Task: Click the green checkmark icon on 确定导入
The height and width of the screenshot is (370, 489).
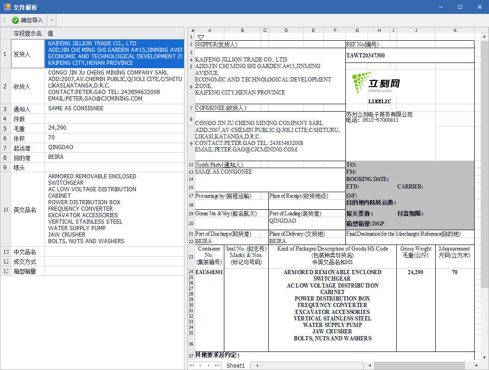Action: [15, 20]
